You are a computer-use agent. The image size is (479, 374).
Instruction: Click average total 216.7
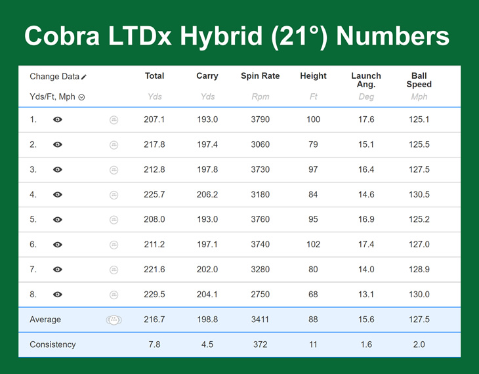click(154, 320)
